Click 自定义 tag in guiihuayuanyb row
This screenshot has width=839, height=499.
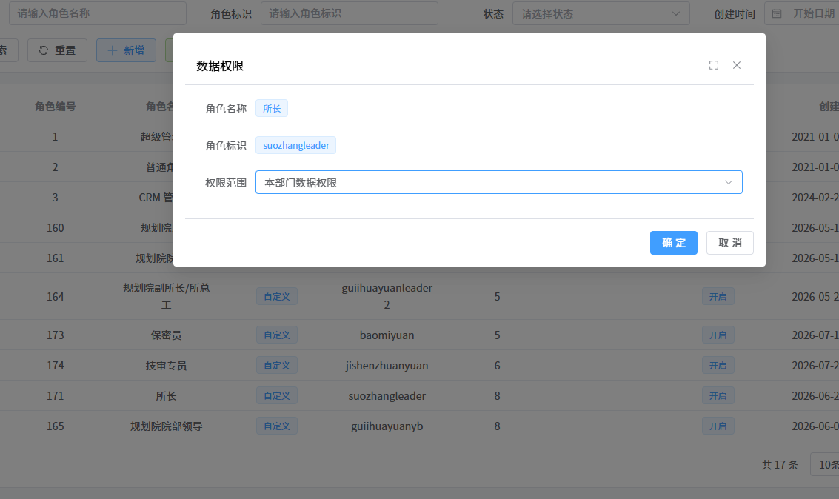tap(277, 426)
